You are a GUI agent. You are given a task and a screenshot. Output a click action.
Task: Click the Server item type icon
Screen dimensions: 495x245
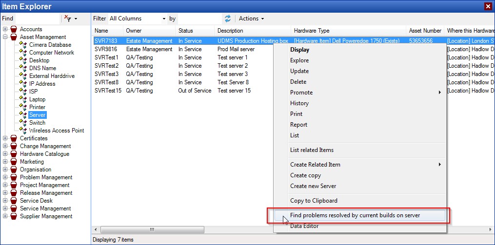(x=23, y=115)
